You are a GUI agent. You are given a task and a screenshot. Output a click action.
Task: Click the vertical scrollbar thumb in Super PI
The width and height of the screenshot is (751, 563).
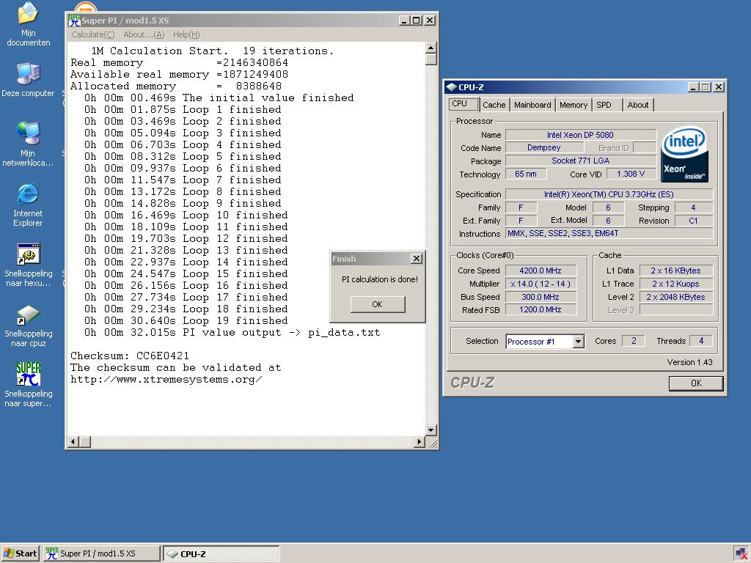click(x=431, y=59)
